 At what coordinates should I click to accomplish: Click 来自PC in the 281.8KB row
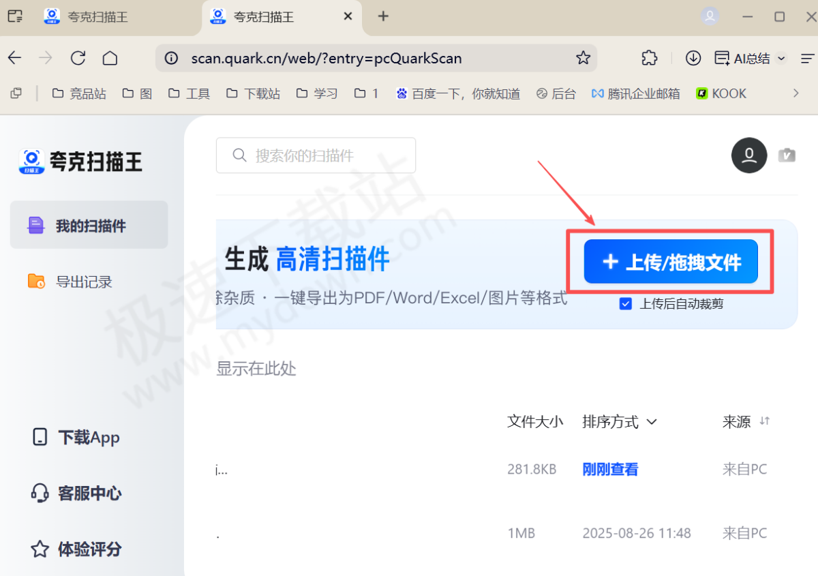tap(744, 470)
